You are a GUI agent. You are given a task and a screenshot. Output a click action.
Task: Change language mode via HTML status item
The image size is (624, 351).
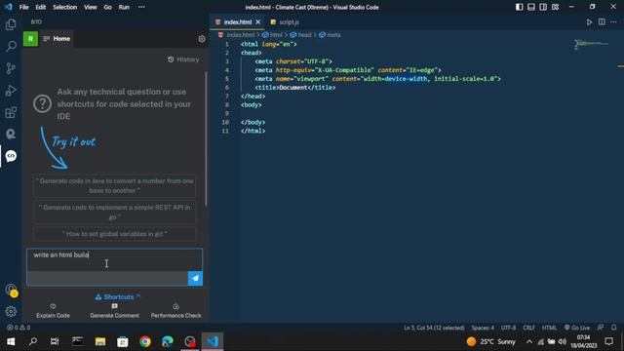[549, 328]
